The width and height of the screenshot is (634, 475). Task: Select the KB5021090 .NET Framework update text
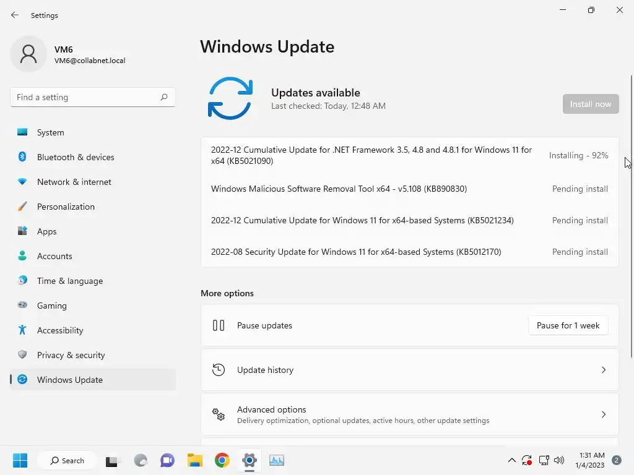tap(371, 155)
